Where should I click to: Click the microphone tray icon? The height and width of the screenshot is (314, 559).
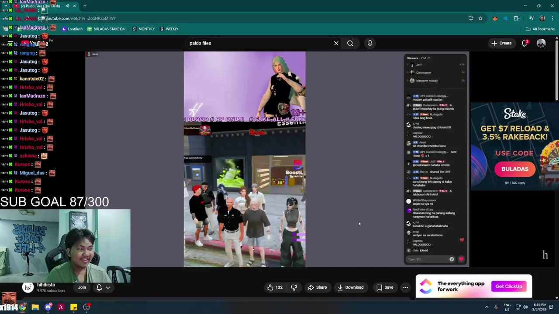[496, 307]
